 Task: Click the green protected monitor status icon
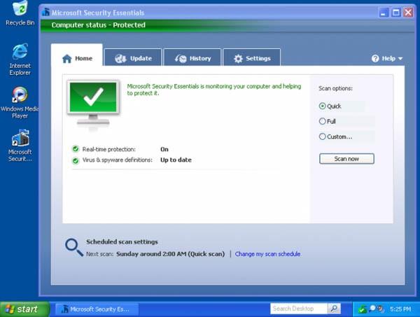point(93,103)
